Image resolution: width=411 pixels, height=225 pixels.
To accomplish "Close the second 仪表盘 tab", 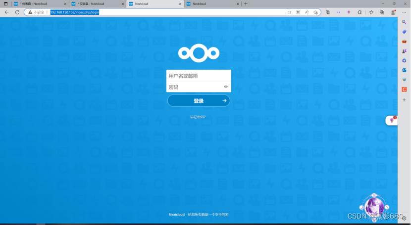I will pyautogui.click(x=123, y=4).
